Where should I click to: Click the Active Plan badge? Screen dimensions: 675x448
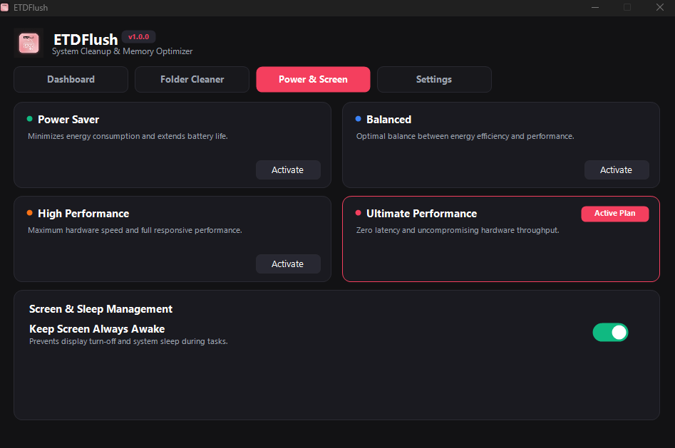point(614,214)
